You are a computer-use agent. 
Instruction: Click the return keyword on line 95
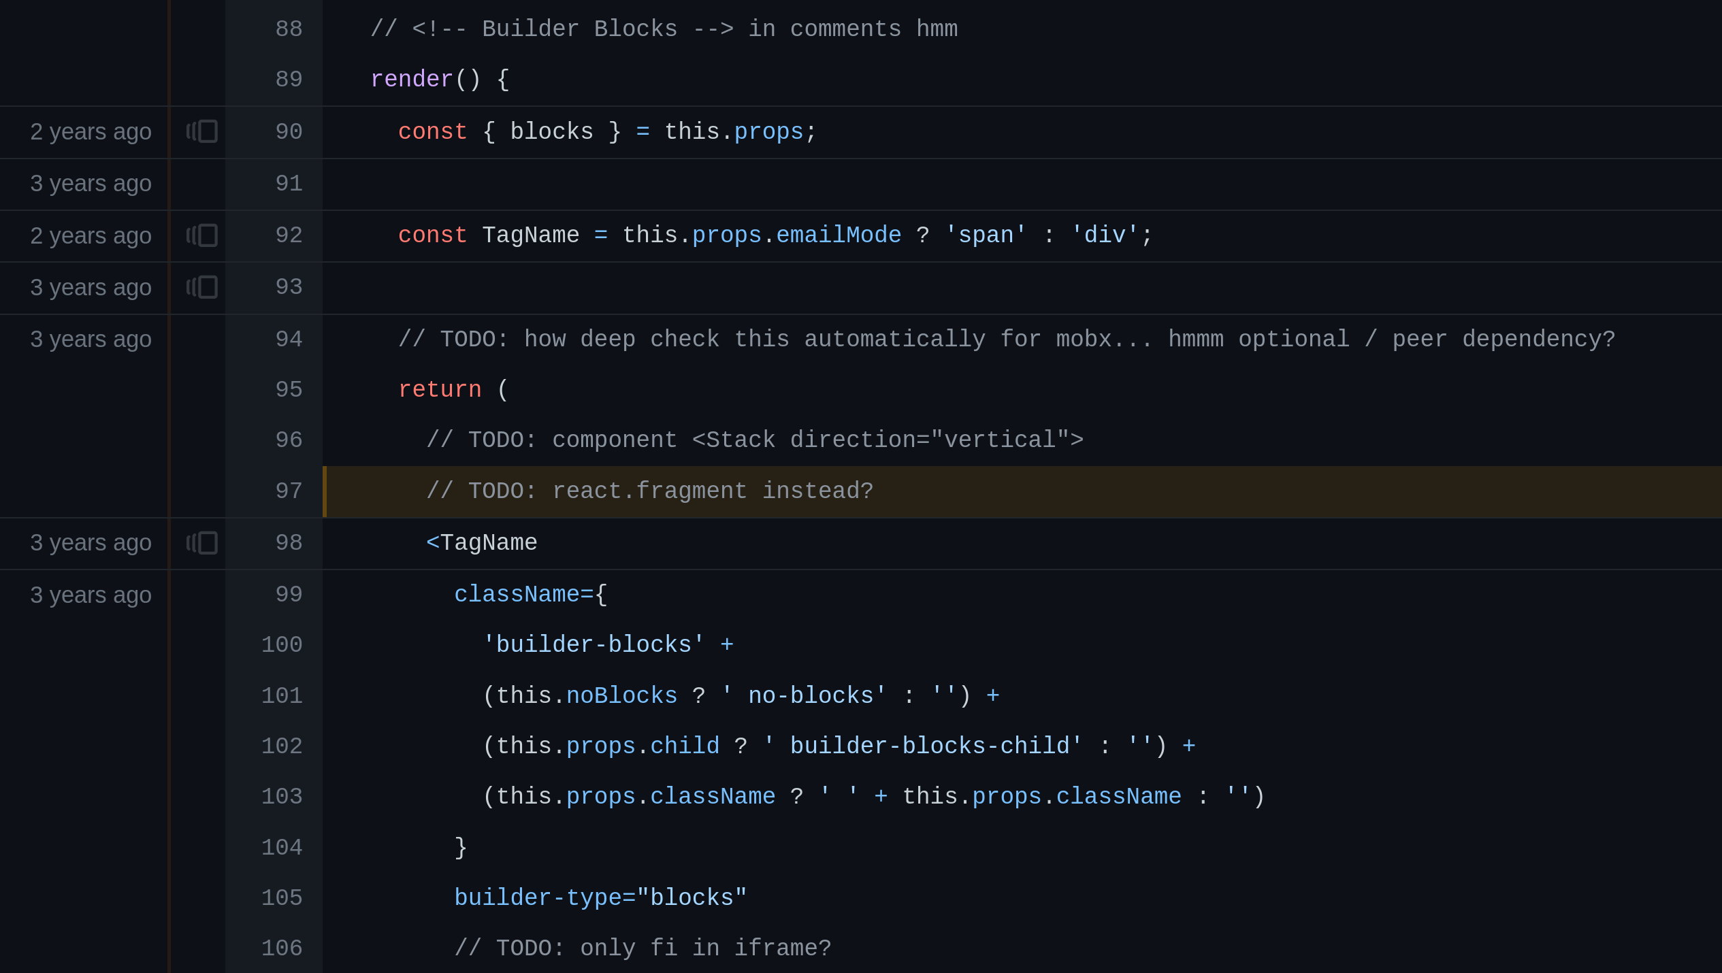[x=440, y=390]
